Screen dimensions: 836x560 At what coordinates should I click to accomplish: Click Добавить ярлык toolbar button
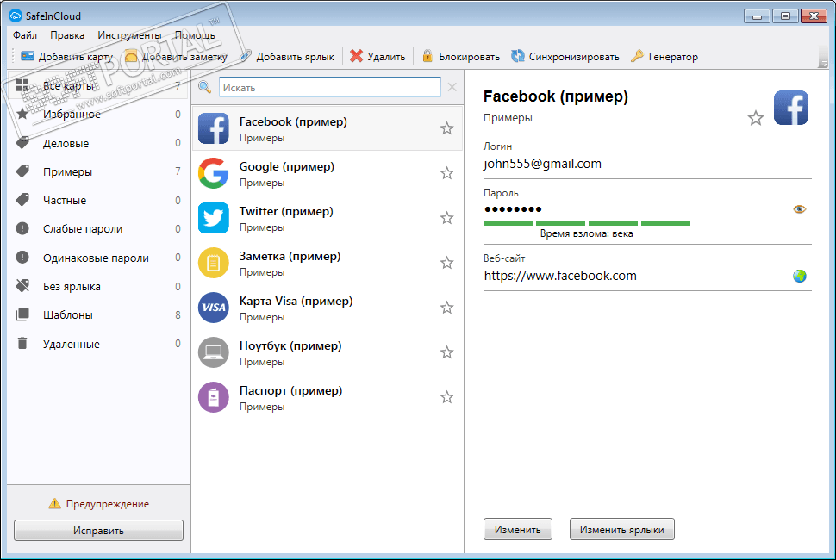[x=287, y=57]
